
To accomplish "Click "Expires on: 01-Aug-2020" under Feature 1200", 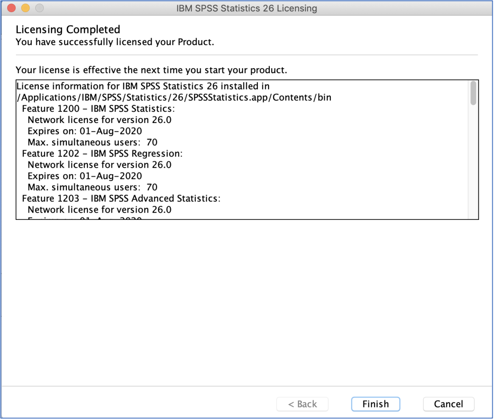I will (x=85, y=131).
